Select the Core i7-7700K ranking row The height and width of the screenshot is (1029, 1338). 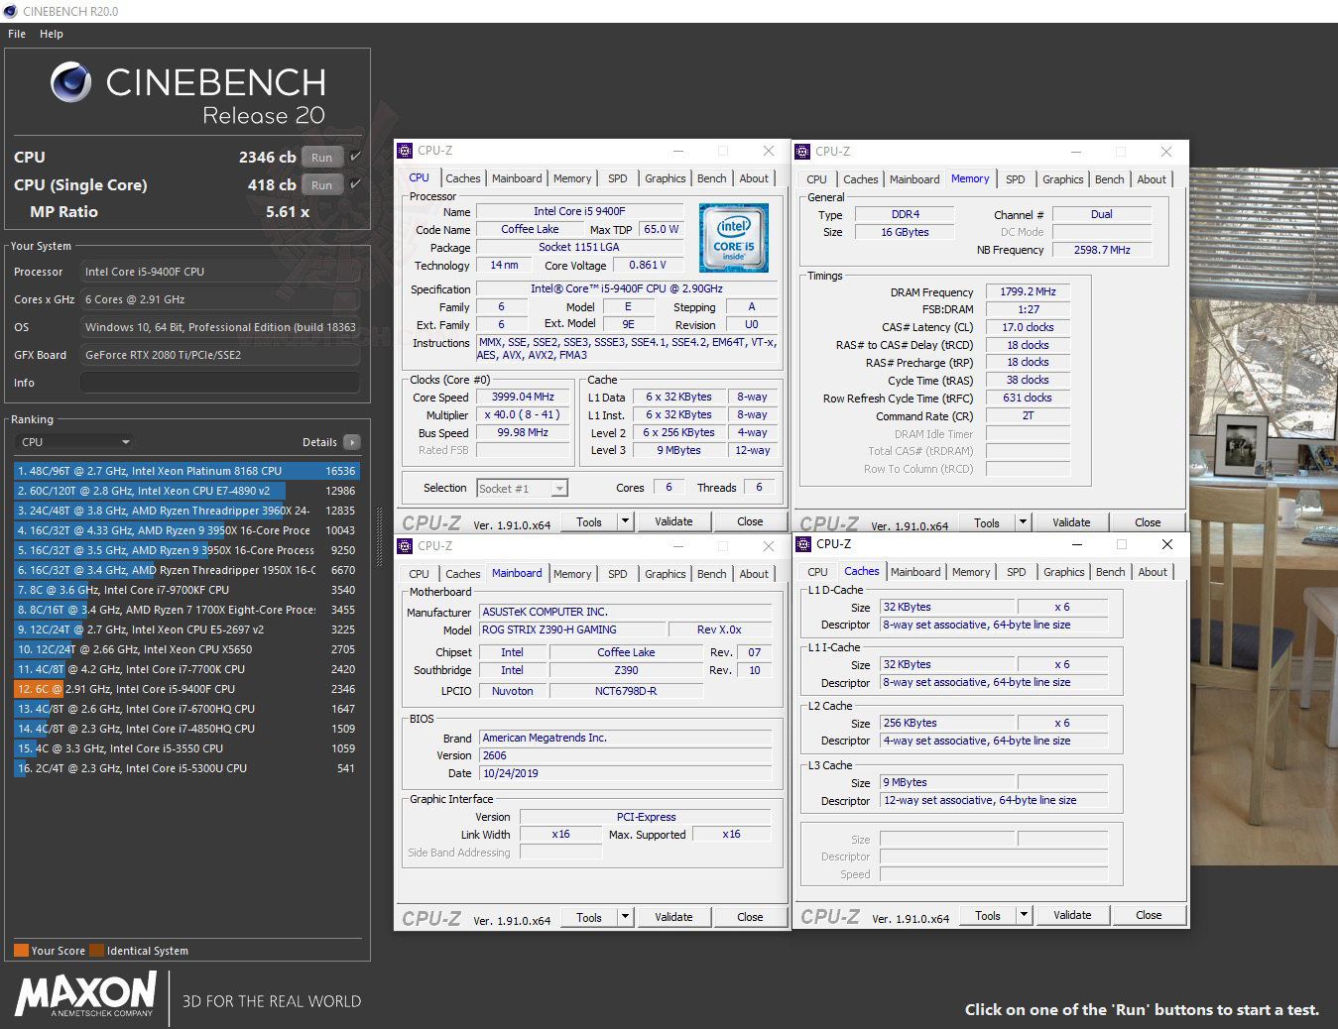tap(186, 669)
